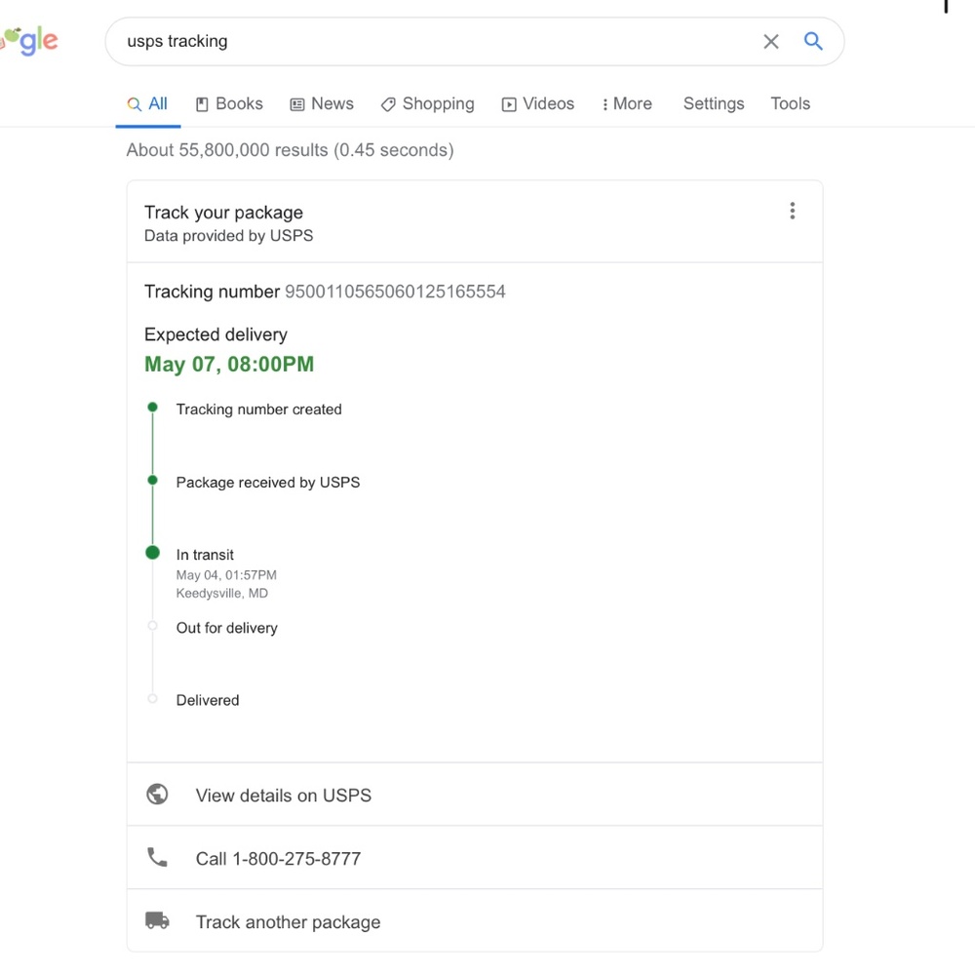The height and width of the screenshot is (975, 975).
Task: Select the Books search tab
Action: point(229,104)
